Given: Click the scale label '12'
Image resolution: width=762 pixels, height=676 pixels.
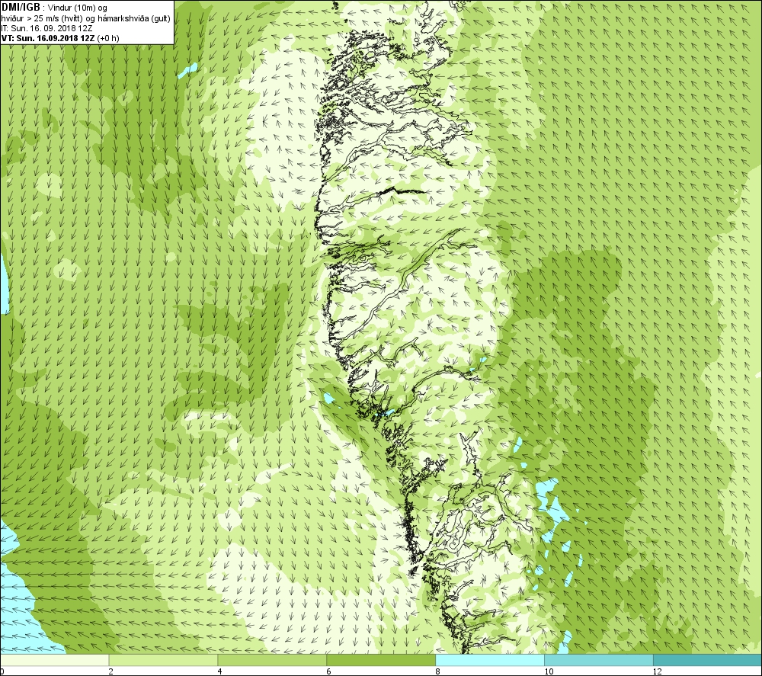Looking at the screenshot, I should [x=657, y=671].
